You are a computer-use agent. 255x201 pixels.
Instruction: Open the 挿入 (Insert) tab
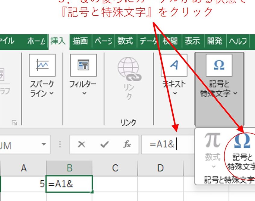coord(58,41)
